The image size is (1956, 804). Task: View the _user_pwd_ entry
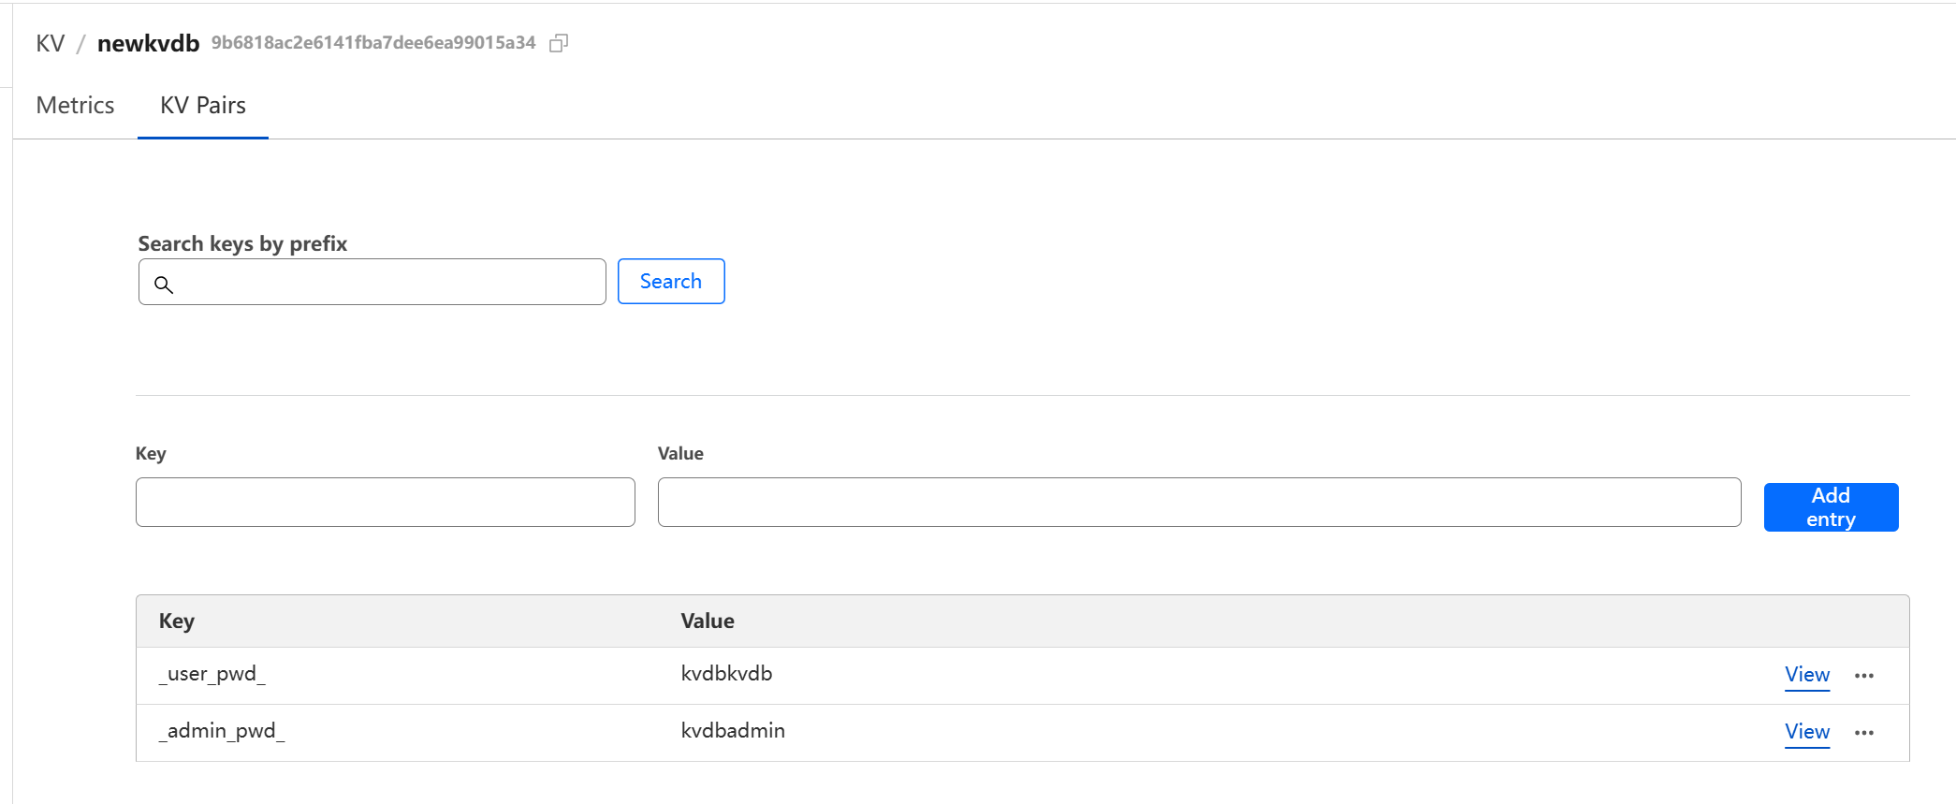coord(1806,675)
